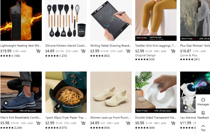Image resolution: width=210 pixels, height=135 pixels.
Task: View the cream running shoes image
Action: pos(111,92)
